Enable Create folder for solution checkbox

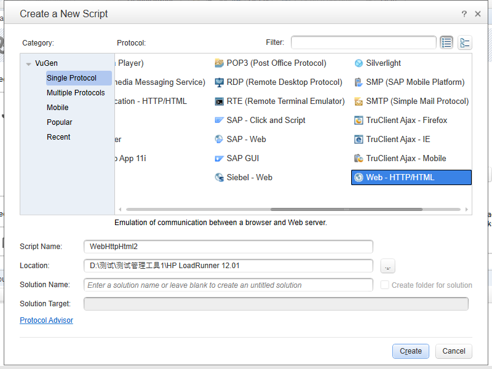[385, 285]
